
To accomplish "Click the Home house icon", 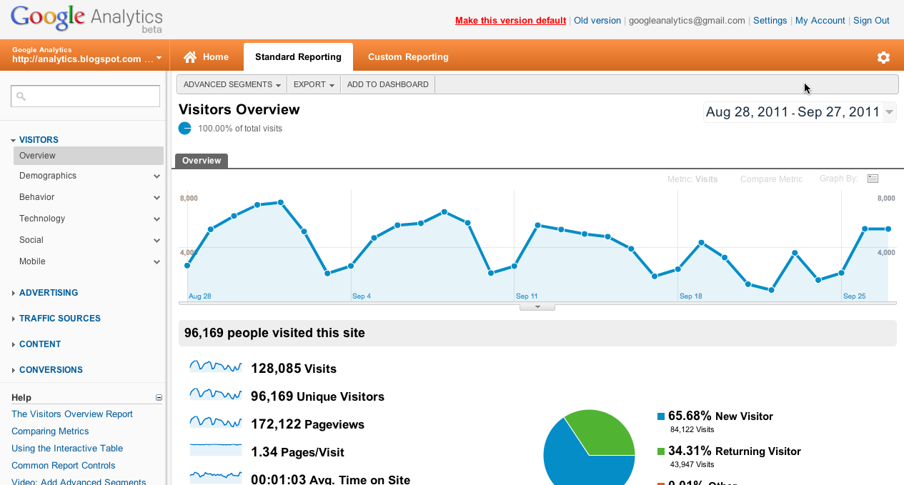I will coord(190,57).
